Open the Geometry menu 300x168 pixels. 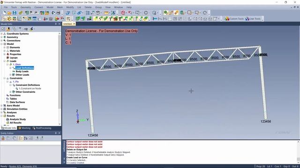pos(25,7)
